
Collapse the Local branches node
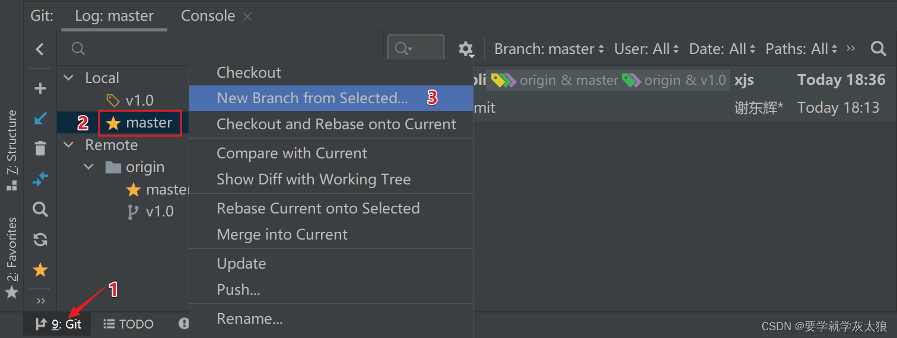point(69,78)
